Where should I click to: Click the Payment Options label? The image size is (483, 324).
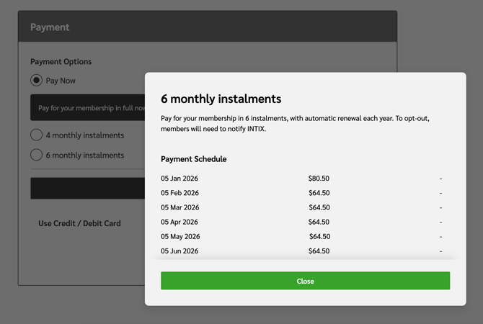pos(61,62)
